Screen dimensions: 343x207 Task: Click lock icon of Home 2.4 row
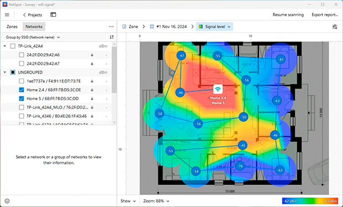point(92,90)
